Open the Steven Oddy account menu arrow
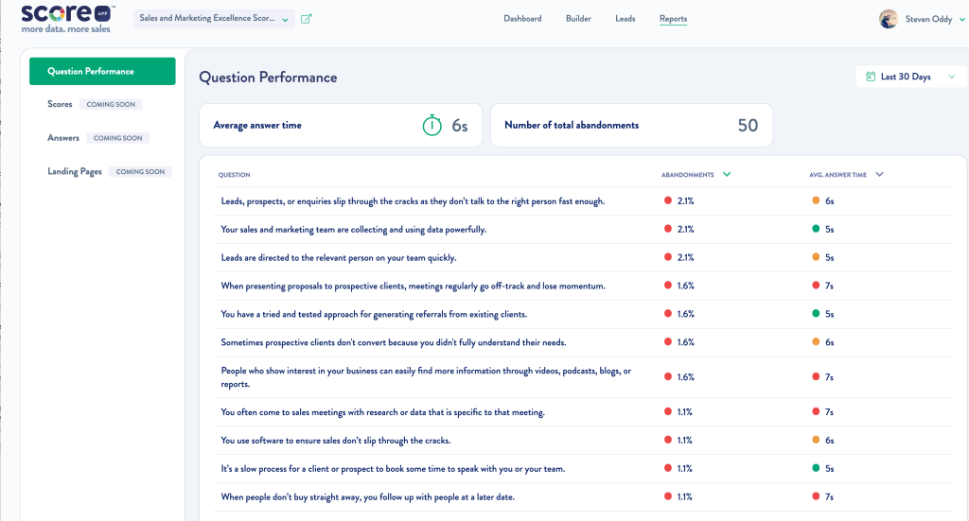 pos(961,20)
